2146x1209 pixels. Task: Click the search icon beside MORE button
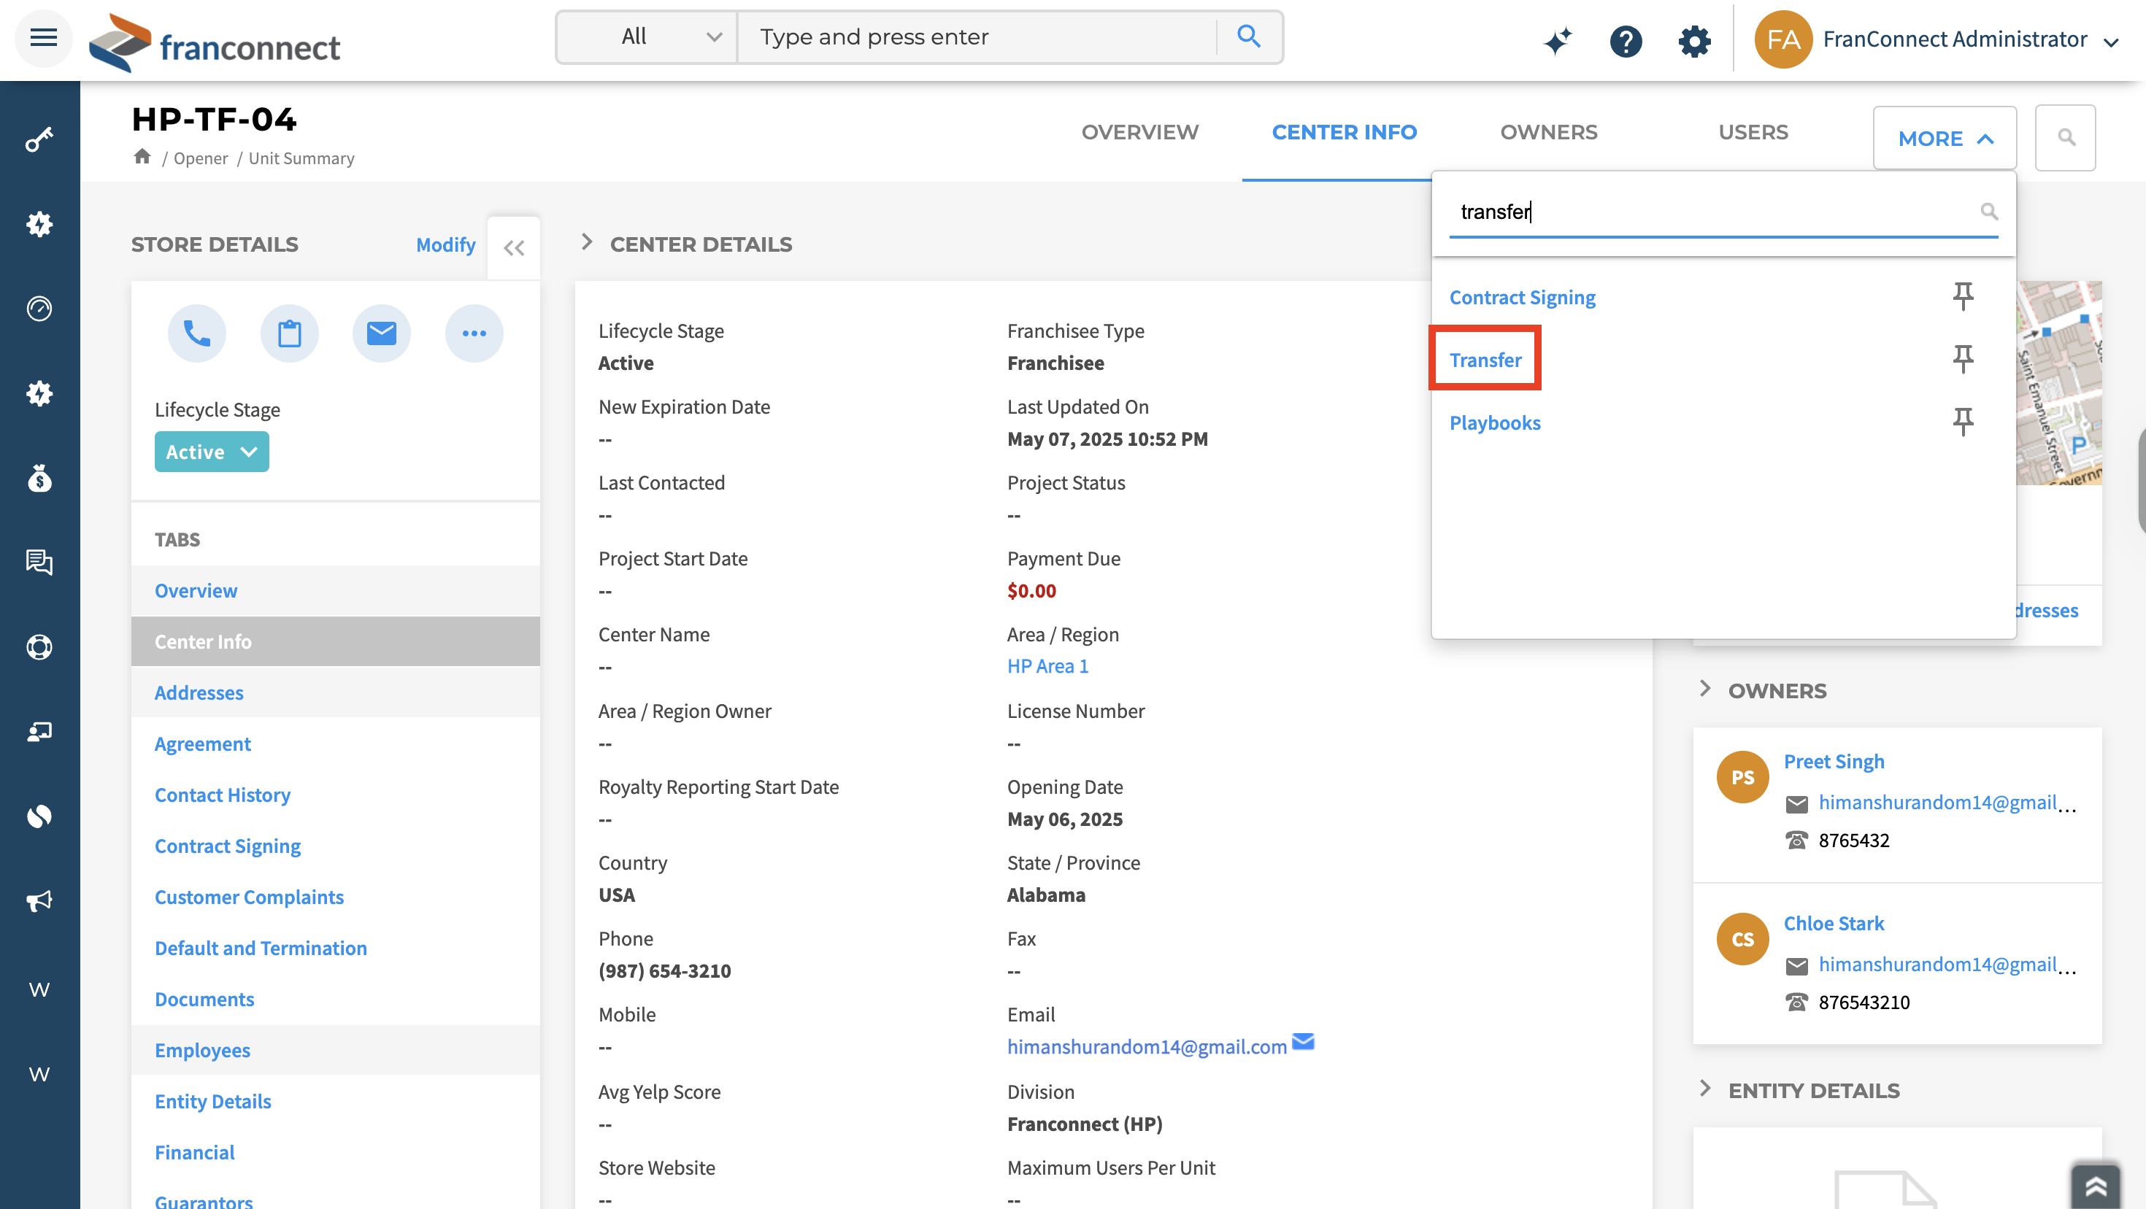(2065, 137)
